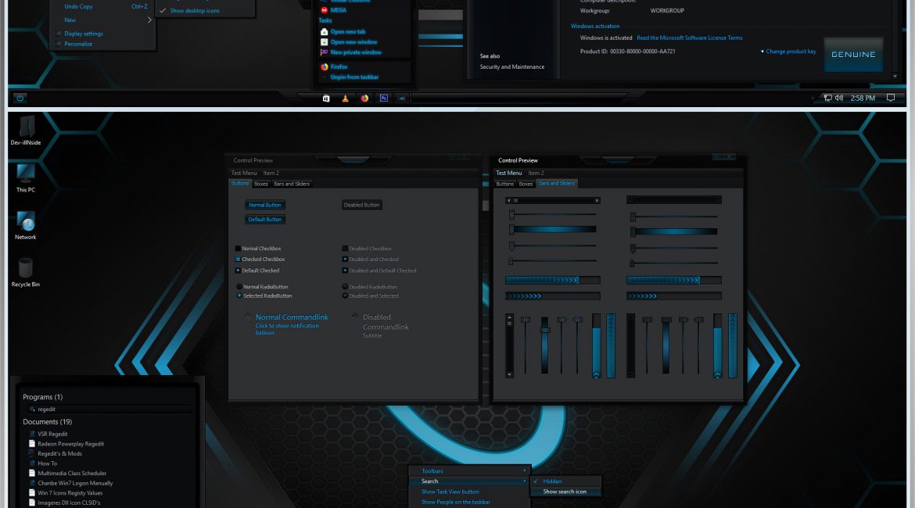Click left horizontal scrollbar's right arrow
915x508 pixels.
[x=597, y=200]
